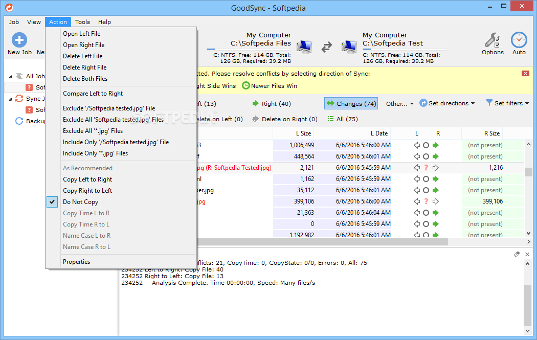
Task: Click the right My Computer folder icon
Action: point(349,47)
